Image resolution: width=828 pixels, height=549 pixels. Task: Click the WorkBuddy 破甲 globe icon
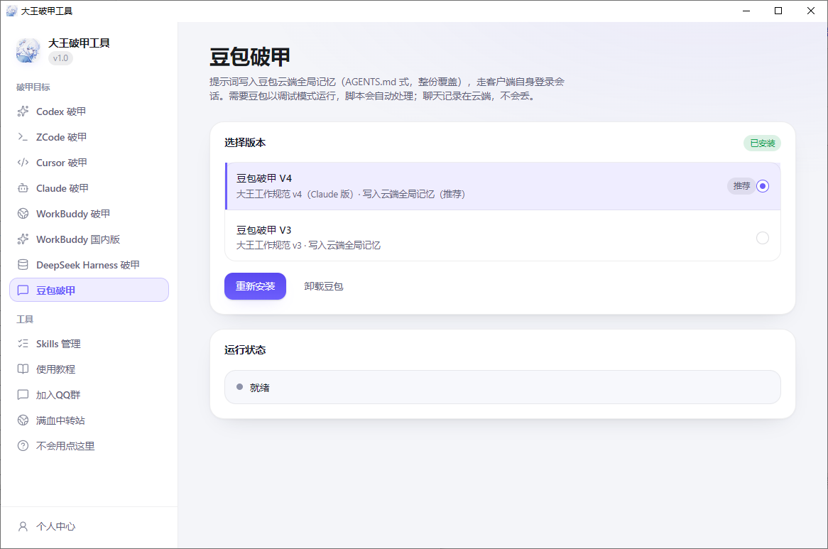(23, 214)
